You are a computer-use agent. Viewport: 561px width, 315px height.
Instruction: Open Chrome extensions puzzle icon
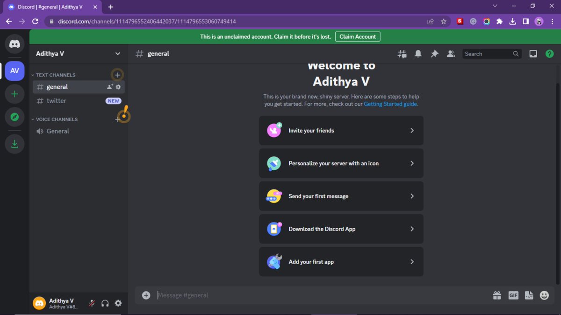point(500,21)
